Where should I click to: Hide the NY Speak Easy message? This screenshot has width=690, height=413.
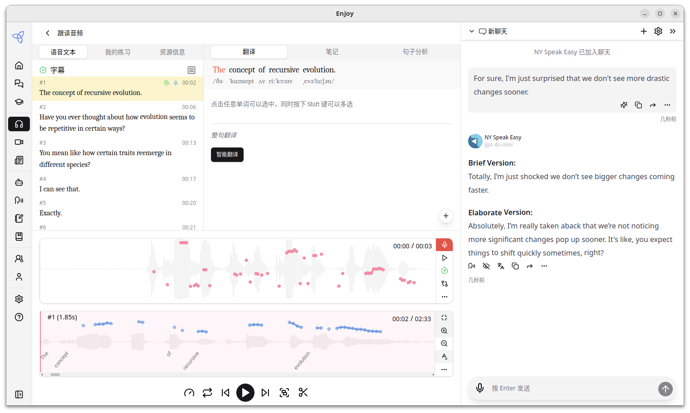(486, 266)
